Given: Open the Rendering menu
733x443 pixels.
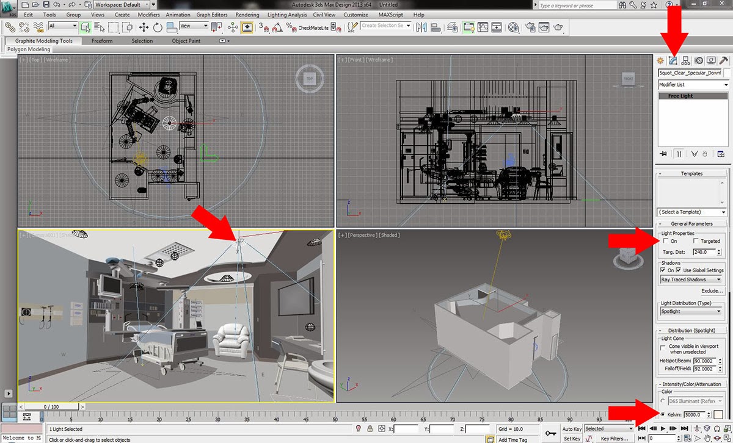Looking at the screenshot, I should click(x=247, y=15).
